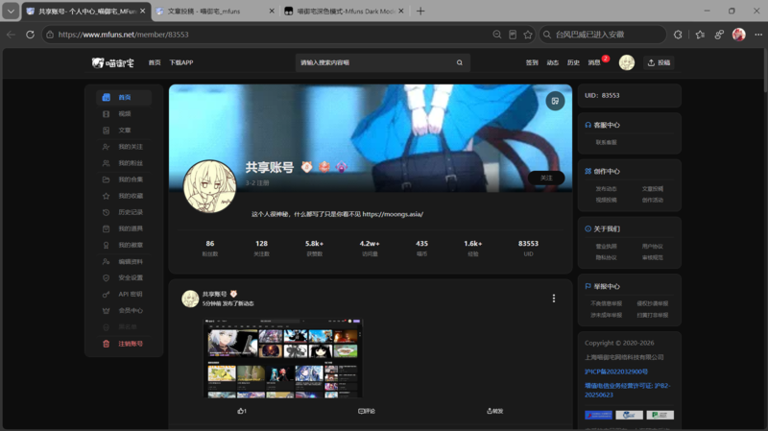
Task: Open the post's screenshot thumbnail image
Action: pyautogui.click(x=282, y=358)
